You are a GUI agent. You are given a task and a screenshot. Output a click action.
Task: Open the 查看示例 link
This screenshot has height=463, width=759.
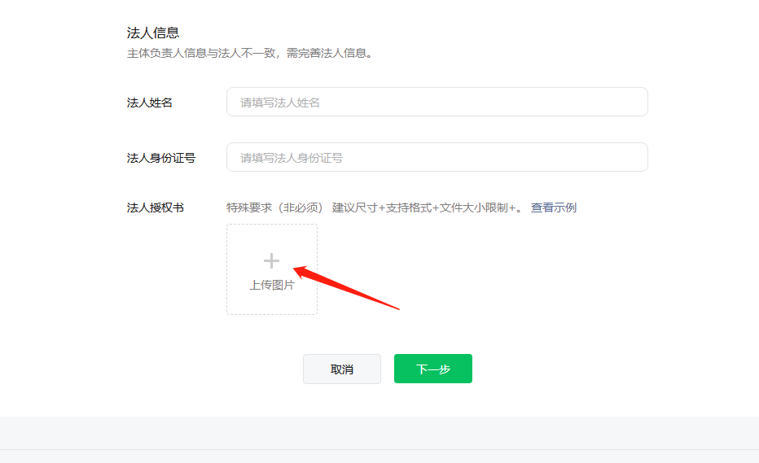(x=553, y=207)
